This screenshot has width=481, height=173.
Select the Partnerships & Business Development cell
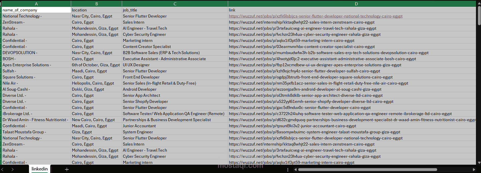click(175, 120)
